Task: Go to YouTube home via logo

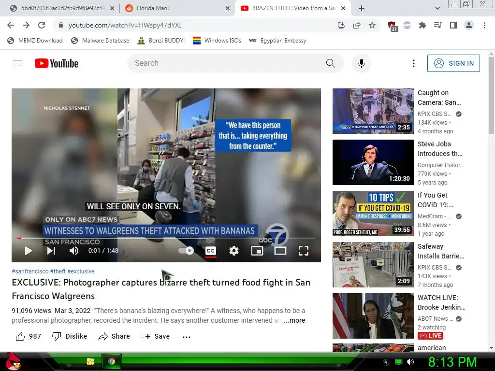Action: click(x=57, y=63)
